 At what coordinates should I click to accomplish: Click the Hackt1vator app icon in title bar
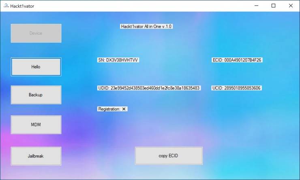(6, 6)
